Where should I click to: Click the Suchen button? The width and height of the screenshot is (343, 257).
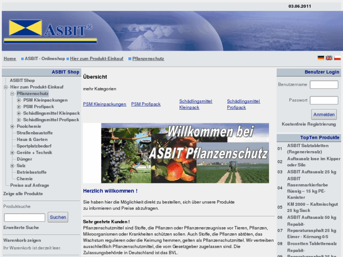tap(58, 217)
